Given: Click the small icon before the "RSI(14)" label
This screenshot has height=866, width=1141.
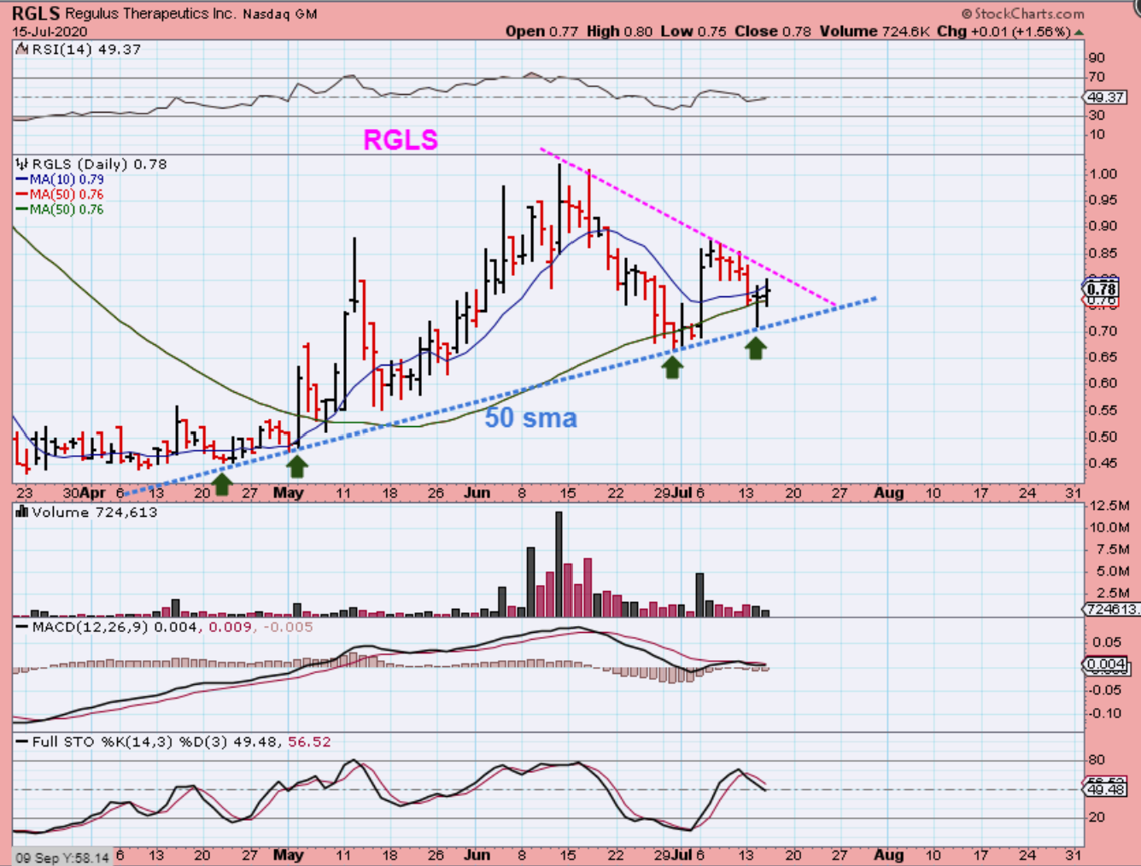Looking at the screenshot, I should pos(23,50).
